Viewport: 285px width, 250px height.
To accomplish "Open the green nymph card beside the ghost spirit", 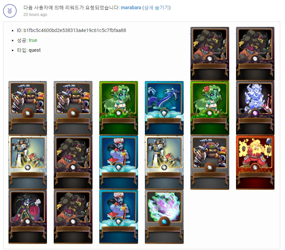I will [x=210, y=108].
